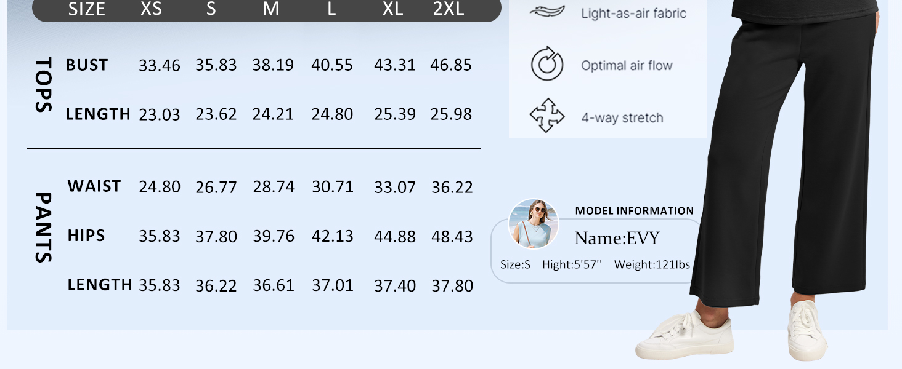The width and height of the screenshot is (902, 369).
Task: Click the Optimal air flow circular icon
Action: (x=547, y=64)
